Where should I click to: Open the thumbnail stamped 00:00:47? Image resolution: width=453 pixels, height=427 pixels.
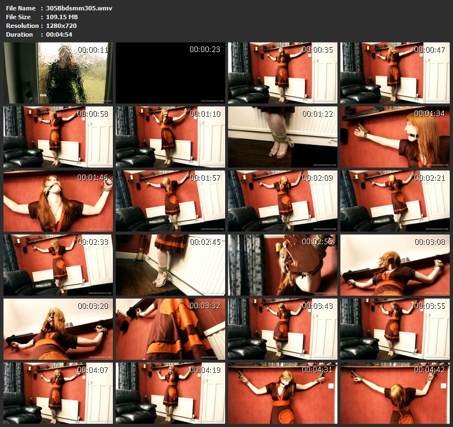(x=395, y=73)
